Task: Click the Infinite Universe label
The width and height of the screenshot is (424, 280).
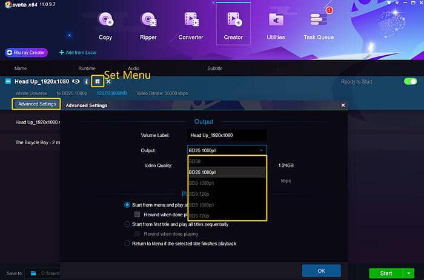Action: [x=31, y=93]
